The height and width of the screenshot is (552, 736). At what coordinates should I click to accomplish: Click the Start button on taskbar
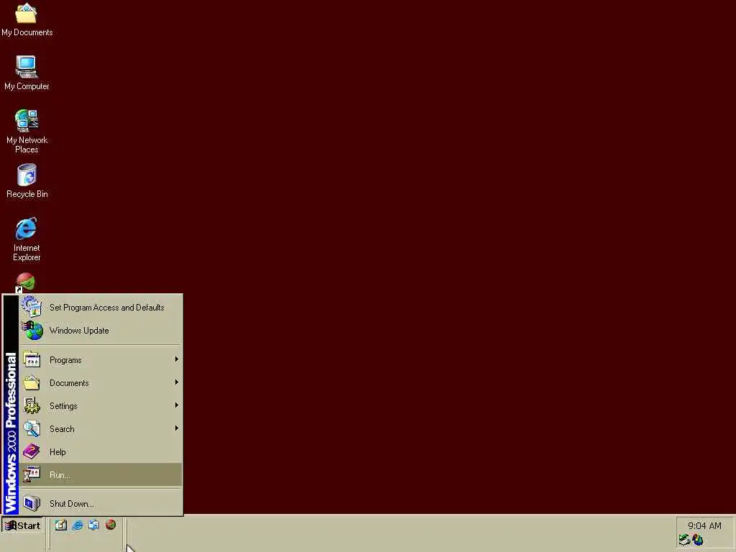22,525
